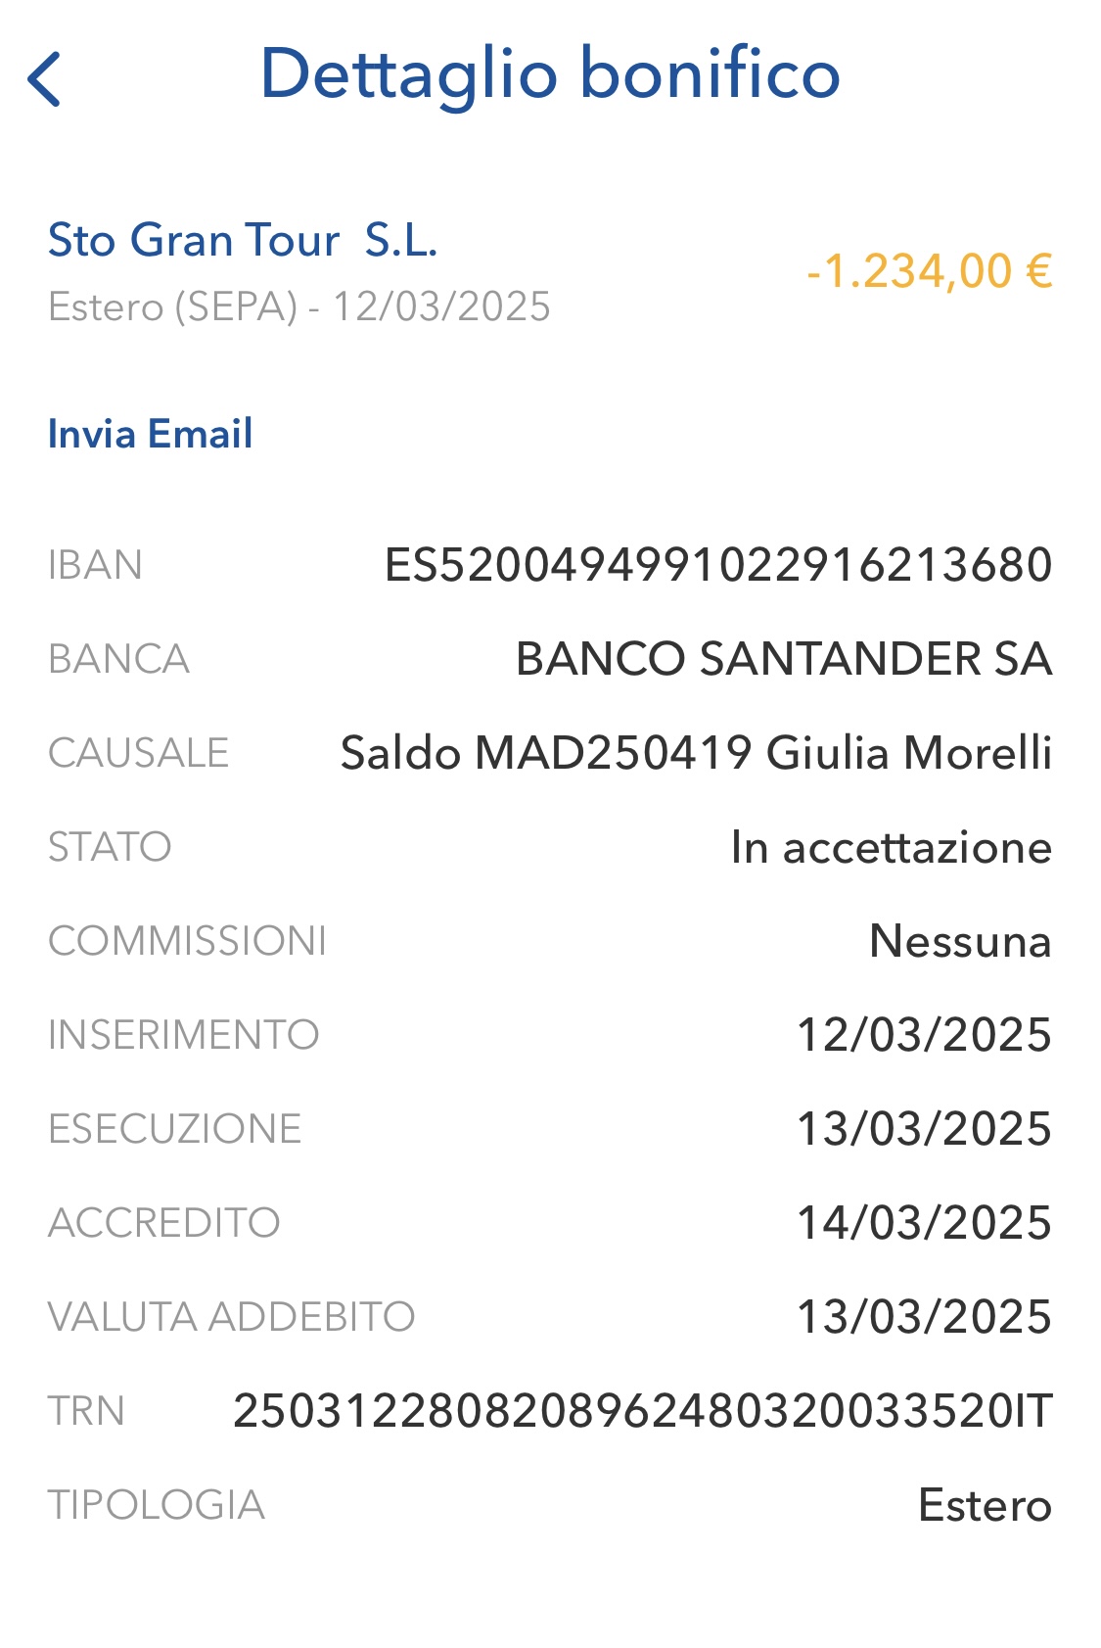Tap the accredito date 14/03/2025
The width and height of the screenshot is (1101, 1648).
pyautogui.click(x=925, y=1223)
